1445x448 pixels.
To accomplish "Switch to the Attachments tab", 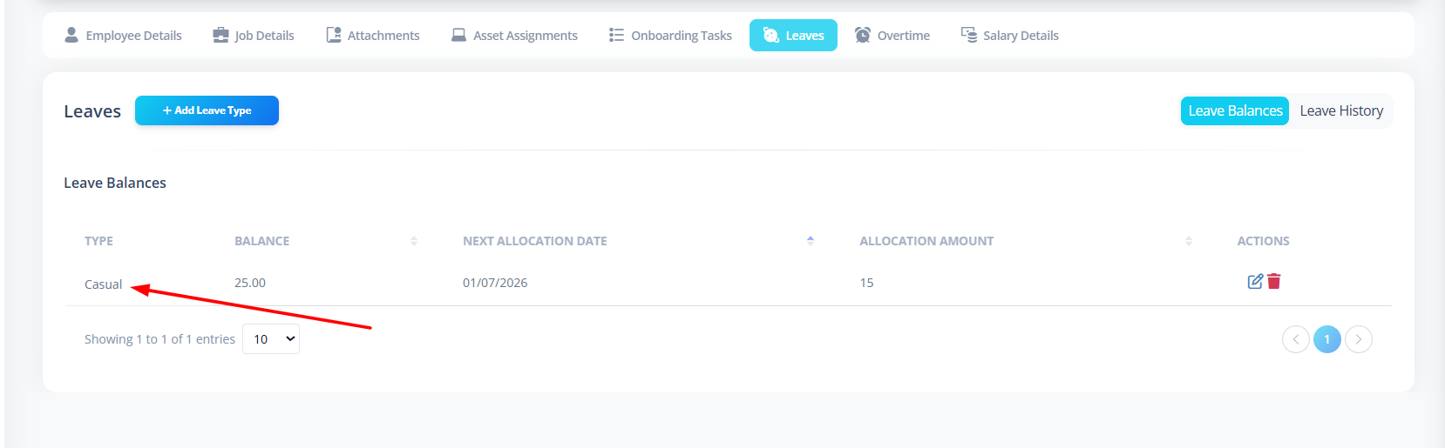I will [x=373, y=36].
